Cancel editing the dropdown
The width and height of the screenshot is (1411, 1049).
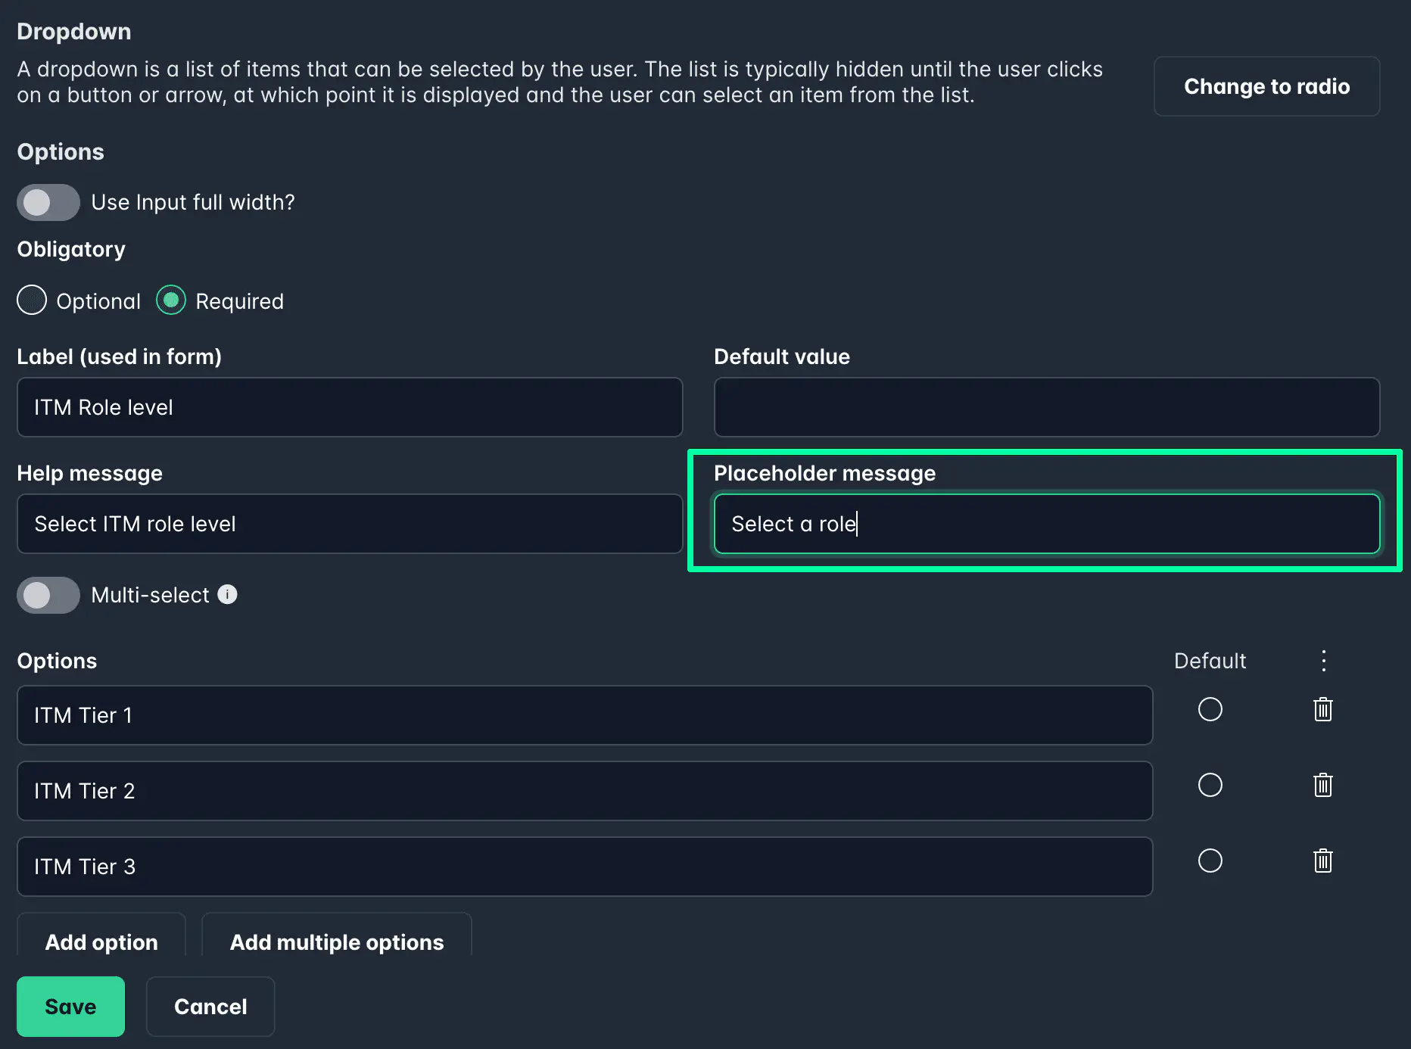(x=210, y=1006)
